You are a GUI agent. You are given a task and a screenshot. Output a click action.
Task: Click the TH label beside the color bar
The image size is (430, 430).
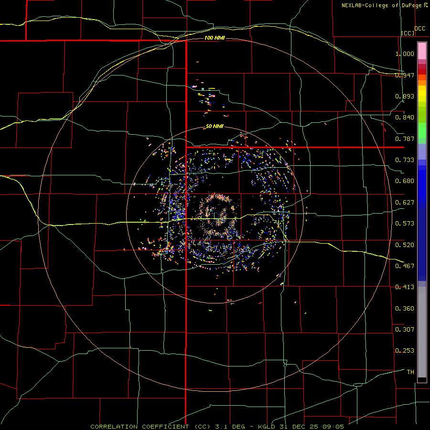(x=410, y=372)
